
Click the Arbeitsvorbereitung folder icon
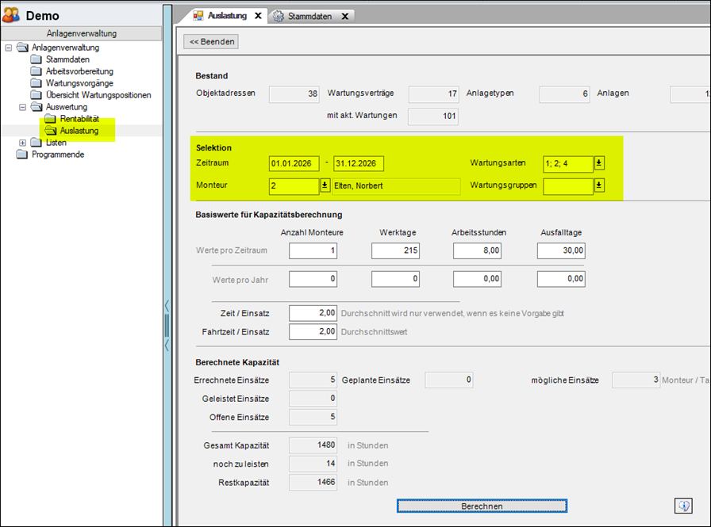(37, 71)
